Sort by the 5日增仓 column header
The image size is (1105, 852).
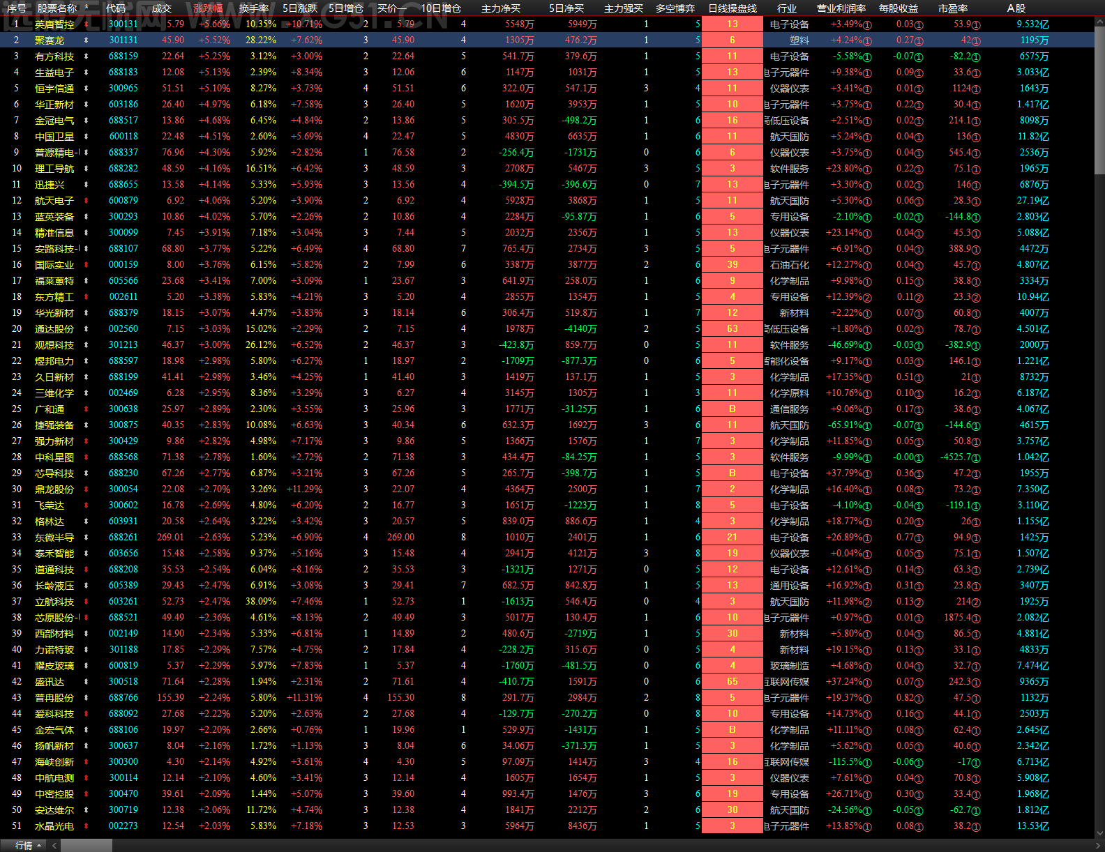click(346, 8)
